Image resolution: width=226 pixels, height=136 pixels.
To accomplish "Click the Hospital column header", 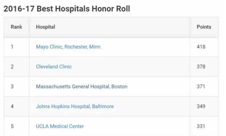I will (45, 27).
